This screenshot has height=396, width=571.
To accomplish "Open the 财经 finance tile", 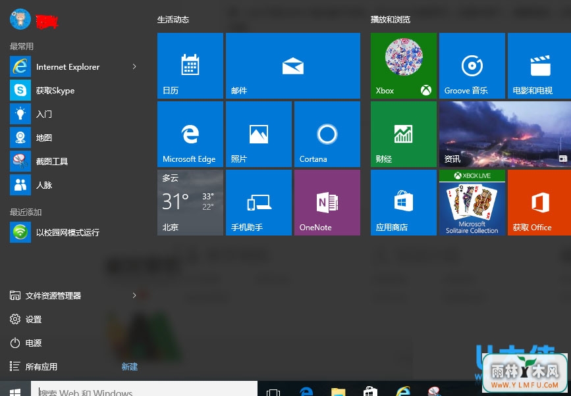I will coord(404,134).
